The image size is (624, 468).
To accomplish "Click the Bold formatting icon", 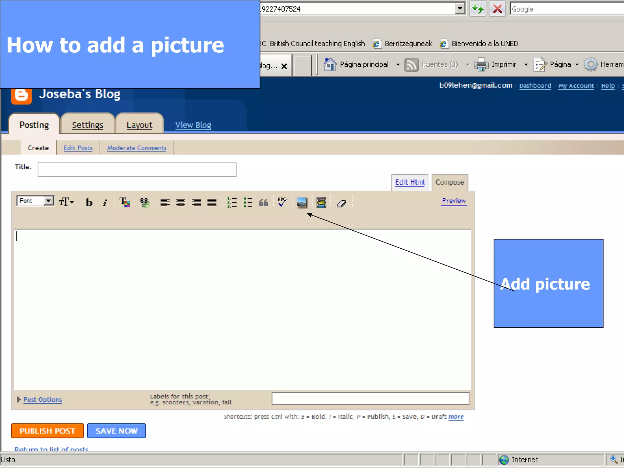I will click(x=89, y=202).
